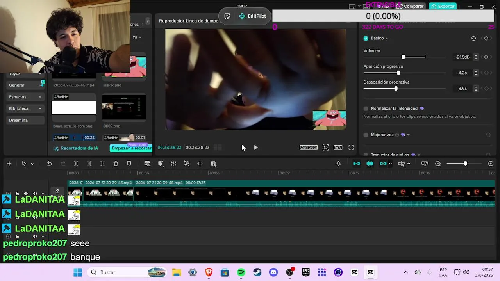Expand the Espacios section
The width and height of the screenshot is (500, 281).
40,97
